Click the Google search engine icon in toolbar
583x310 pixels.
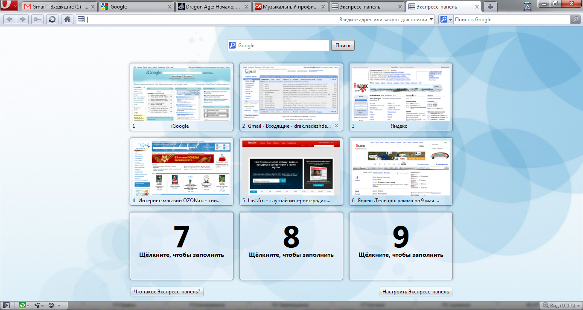click(x=444, y=20)
